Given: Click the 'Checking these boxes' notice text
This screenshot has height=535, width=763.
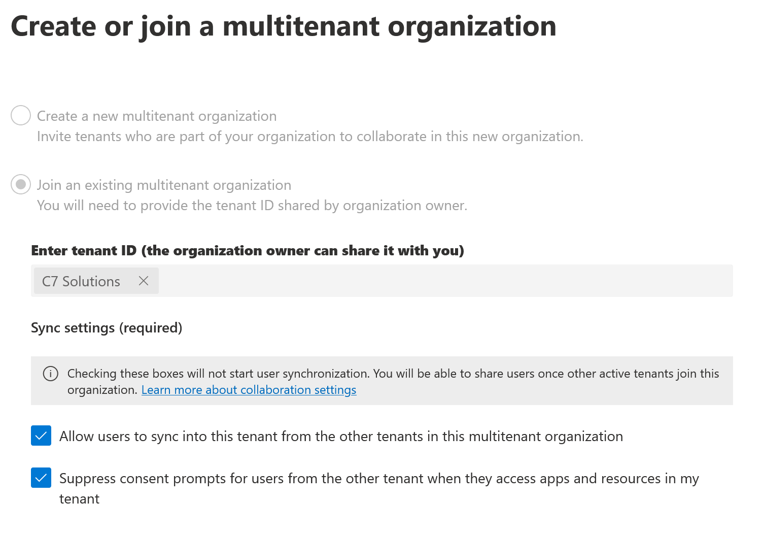Looking at the screenshot, I should pyautogui.click(x=393, y=374).
